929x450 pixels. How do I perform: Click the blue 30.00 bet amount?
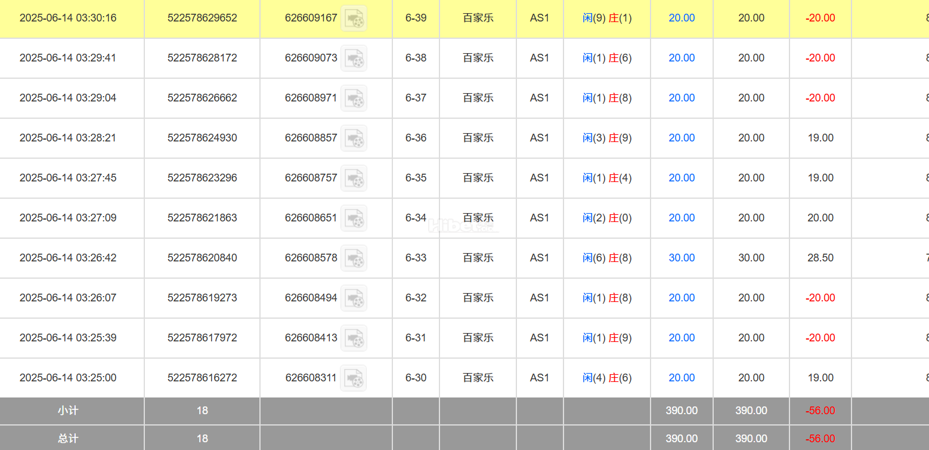(x=682, y=258)
